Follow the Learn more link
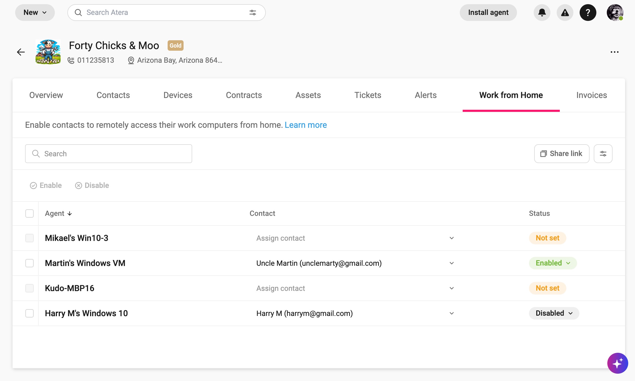Screen dimensions: 635x381 click(306, 125)
